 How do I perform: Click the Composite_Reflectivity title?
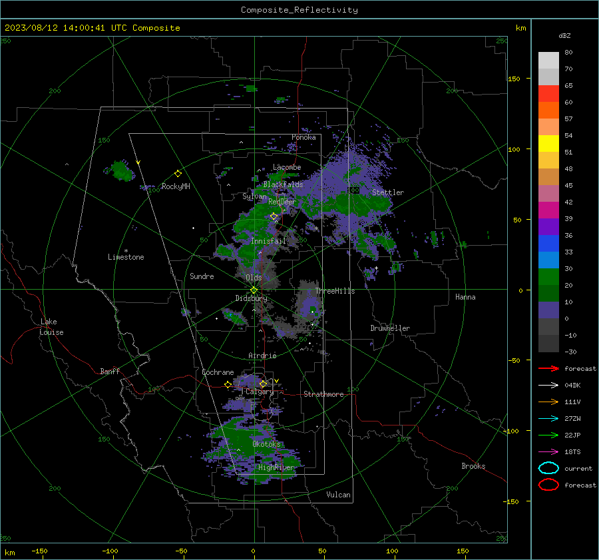[299, 10]
